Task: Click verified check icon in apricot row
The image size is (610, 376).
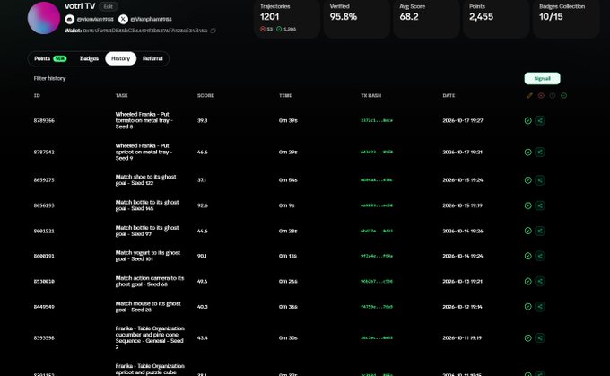Action: pos(527,153)
